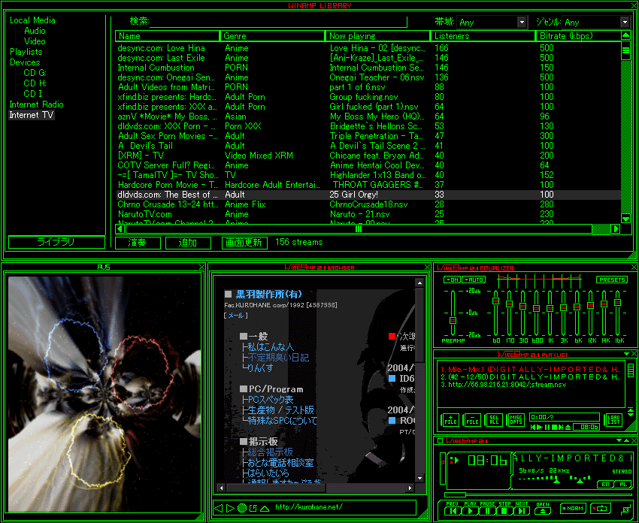The image size is (639, 523).
Task: Click the ライブラリ button
Action: click(56, 242)
